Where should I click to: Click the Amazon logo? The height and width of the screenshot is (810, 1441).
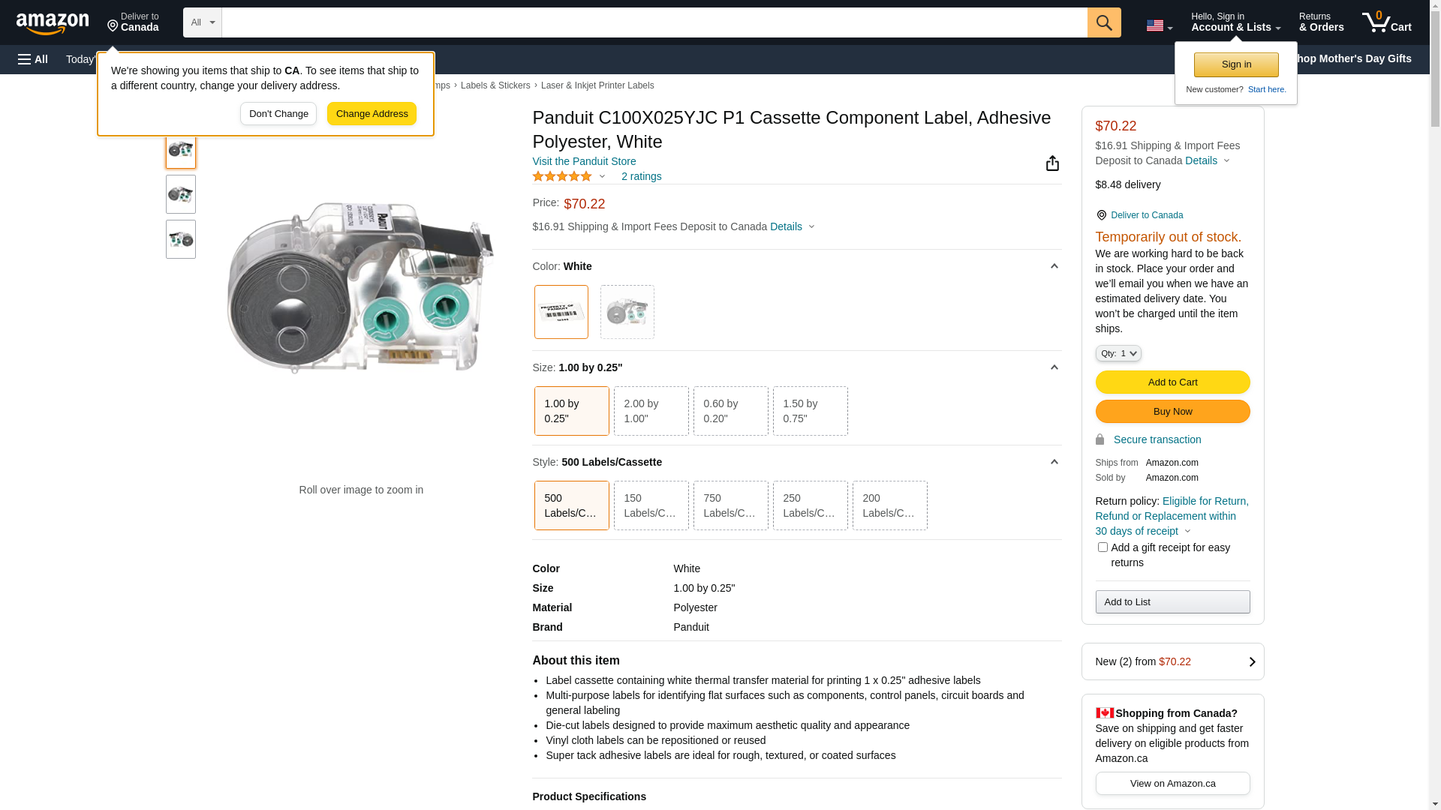pos(53,24)
